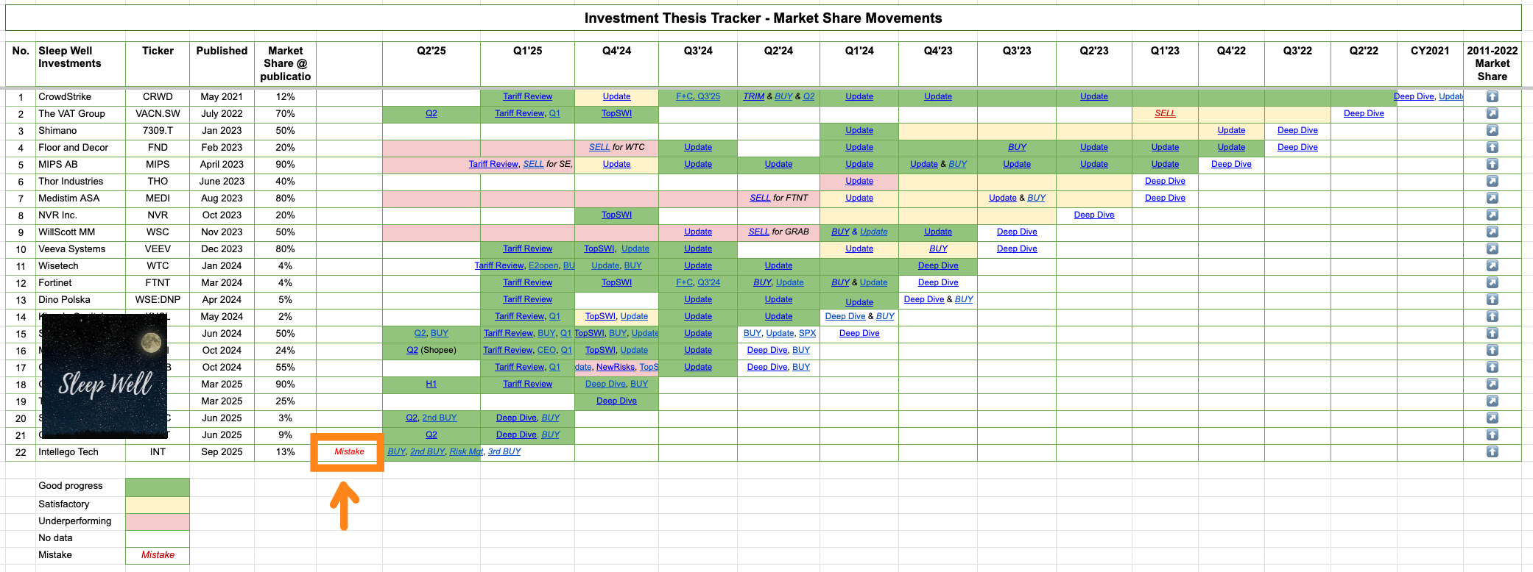Click the arrow icon in row number 21
Image resolution: width=1533 pixels, height=572 pixels.
click(x=1492, y=435)
